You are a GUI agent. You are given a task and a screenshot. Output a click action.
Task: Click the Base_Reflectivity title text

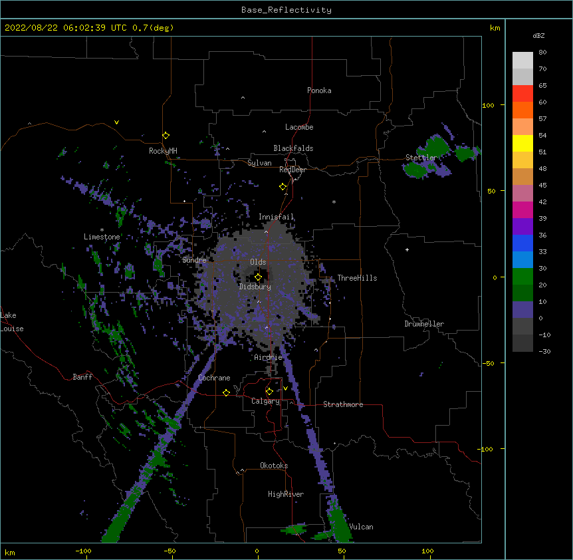click(286, 10)
